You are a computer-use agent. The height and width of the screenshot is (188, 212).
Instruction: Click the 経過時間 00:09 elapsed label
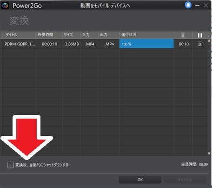click(x=194, y=164)
